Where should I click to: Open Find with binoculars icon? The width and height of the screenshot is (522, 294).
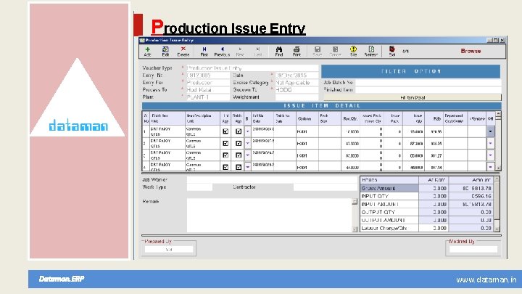[279, 52]
